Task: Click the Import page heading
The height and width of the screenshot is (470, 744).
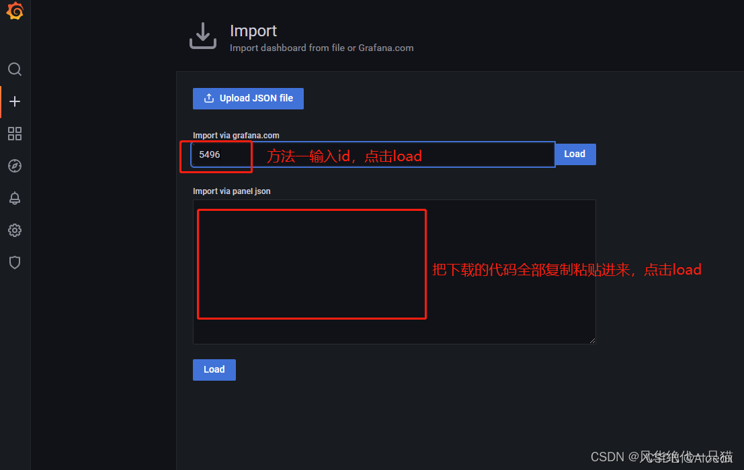Action: coord(253,31)
